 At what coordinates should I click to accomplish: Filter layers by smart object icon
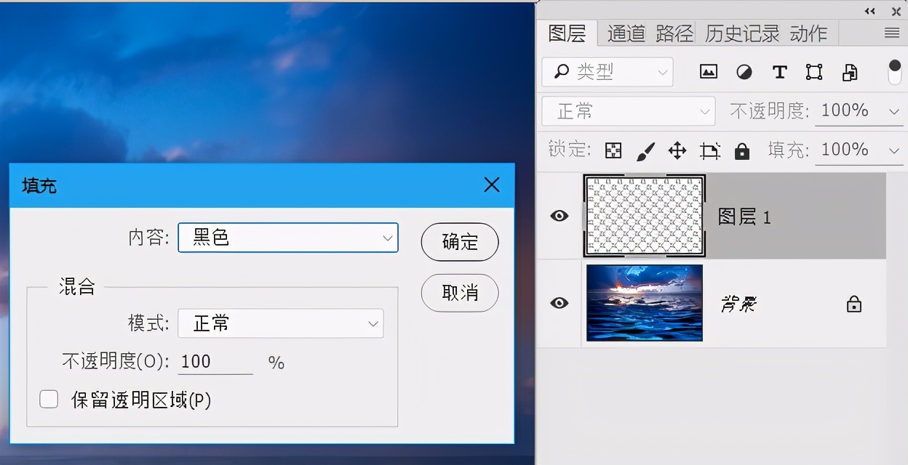(x=850, y=72)
